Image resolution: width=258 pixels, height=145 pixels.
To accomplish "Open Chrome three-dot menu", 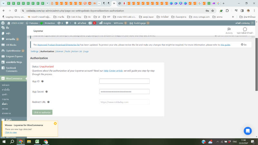I will coord(254,11).
